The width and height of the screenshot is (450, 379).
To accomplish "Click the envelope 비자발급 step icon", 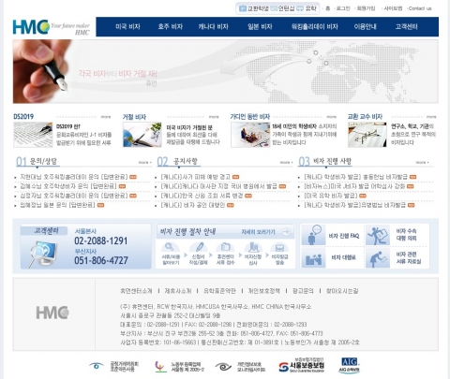I will tap(279, 248).
